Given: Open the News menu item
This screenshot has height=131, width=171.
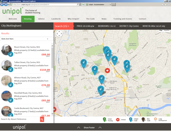Looking at the screenshot, I should tap(104, 19).
